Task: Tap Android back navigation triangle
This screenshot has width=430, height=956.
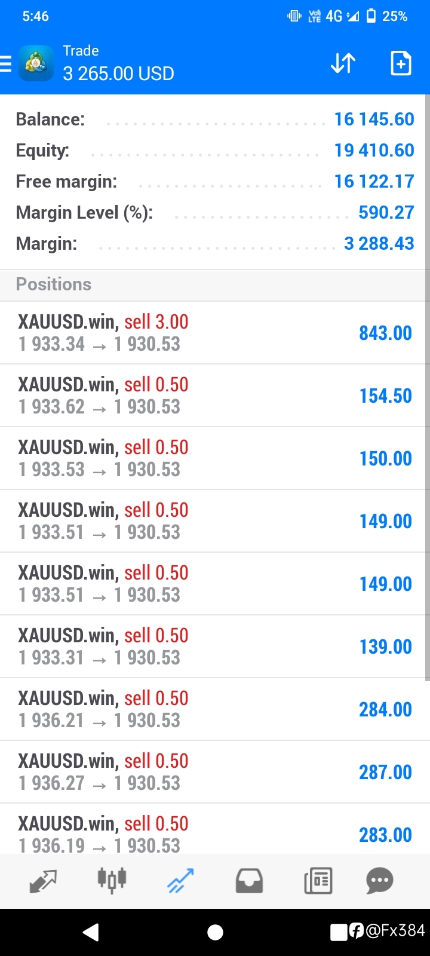Action: (x=91, y=932)
